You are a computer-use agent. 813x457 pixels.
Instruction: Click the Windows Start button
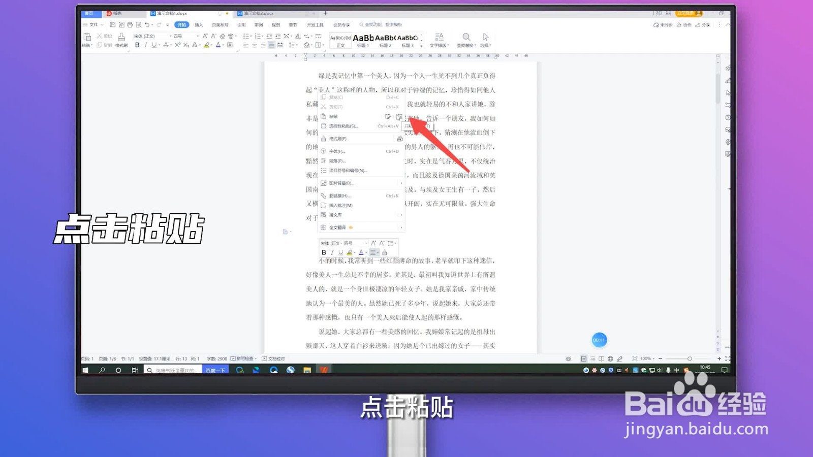pos(85,370)
